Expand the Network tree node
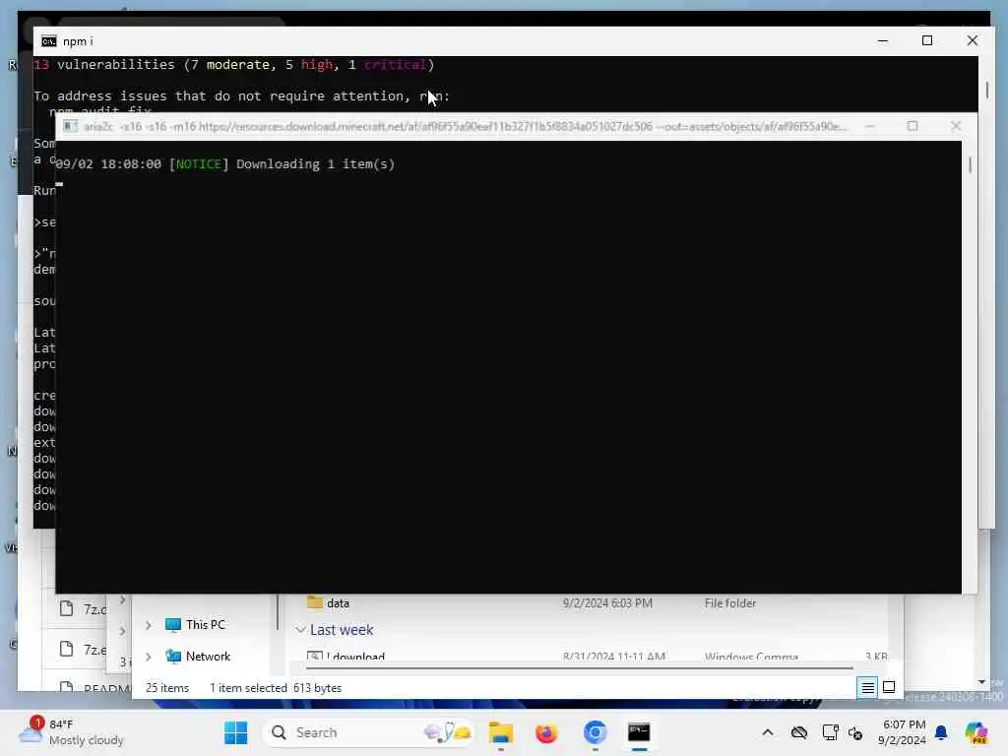Image resolution: width=1008 pixels, height=756 pixels. tap(149, 657)
